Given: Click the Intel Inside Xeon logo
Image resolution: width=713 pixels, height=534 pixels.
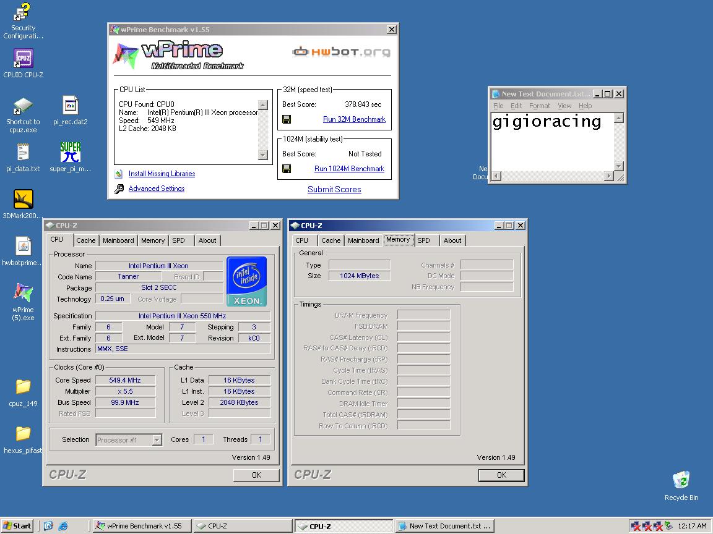Looking at the screenshot, I should pyautogui.click(x=246, y=282).
